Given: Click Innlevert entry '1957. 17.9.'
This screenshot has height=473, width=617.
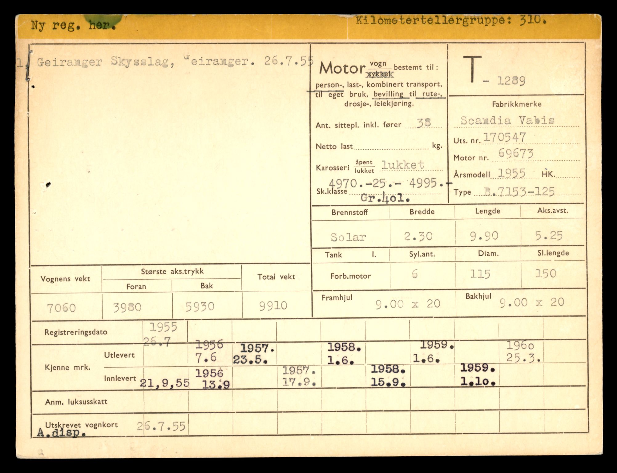Looking at the screenshot, I should [x=299, y=376].
